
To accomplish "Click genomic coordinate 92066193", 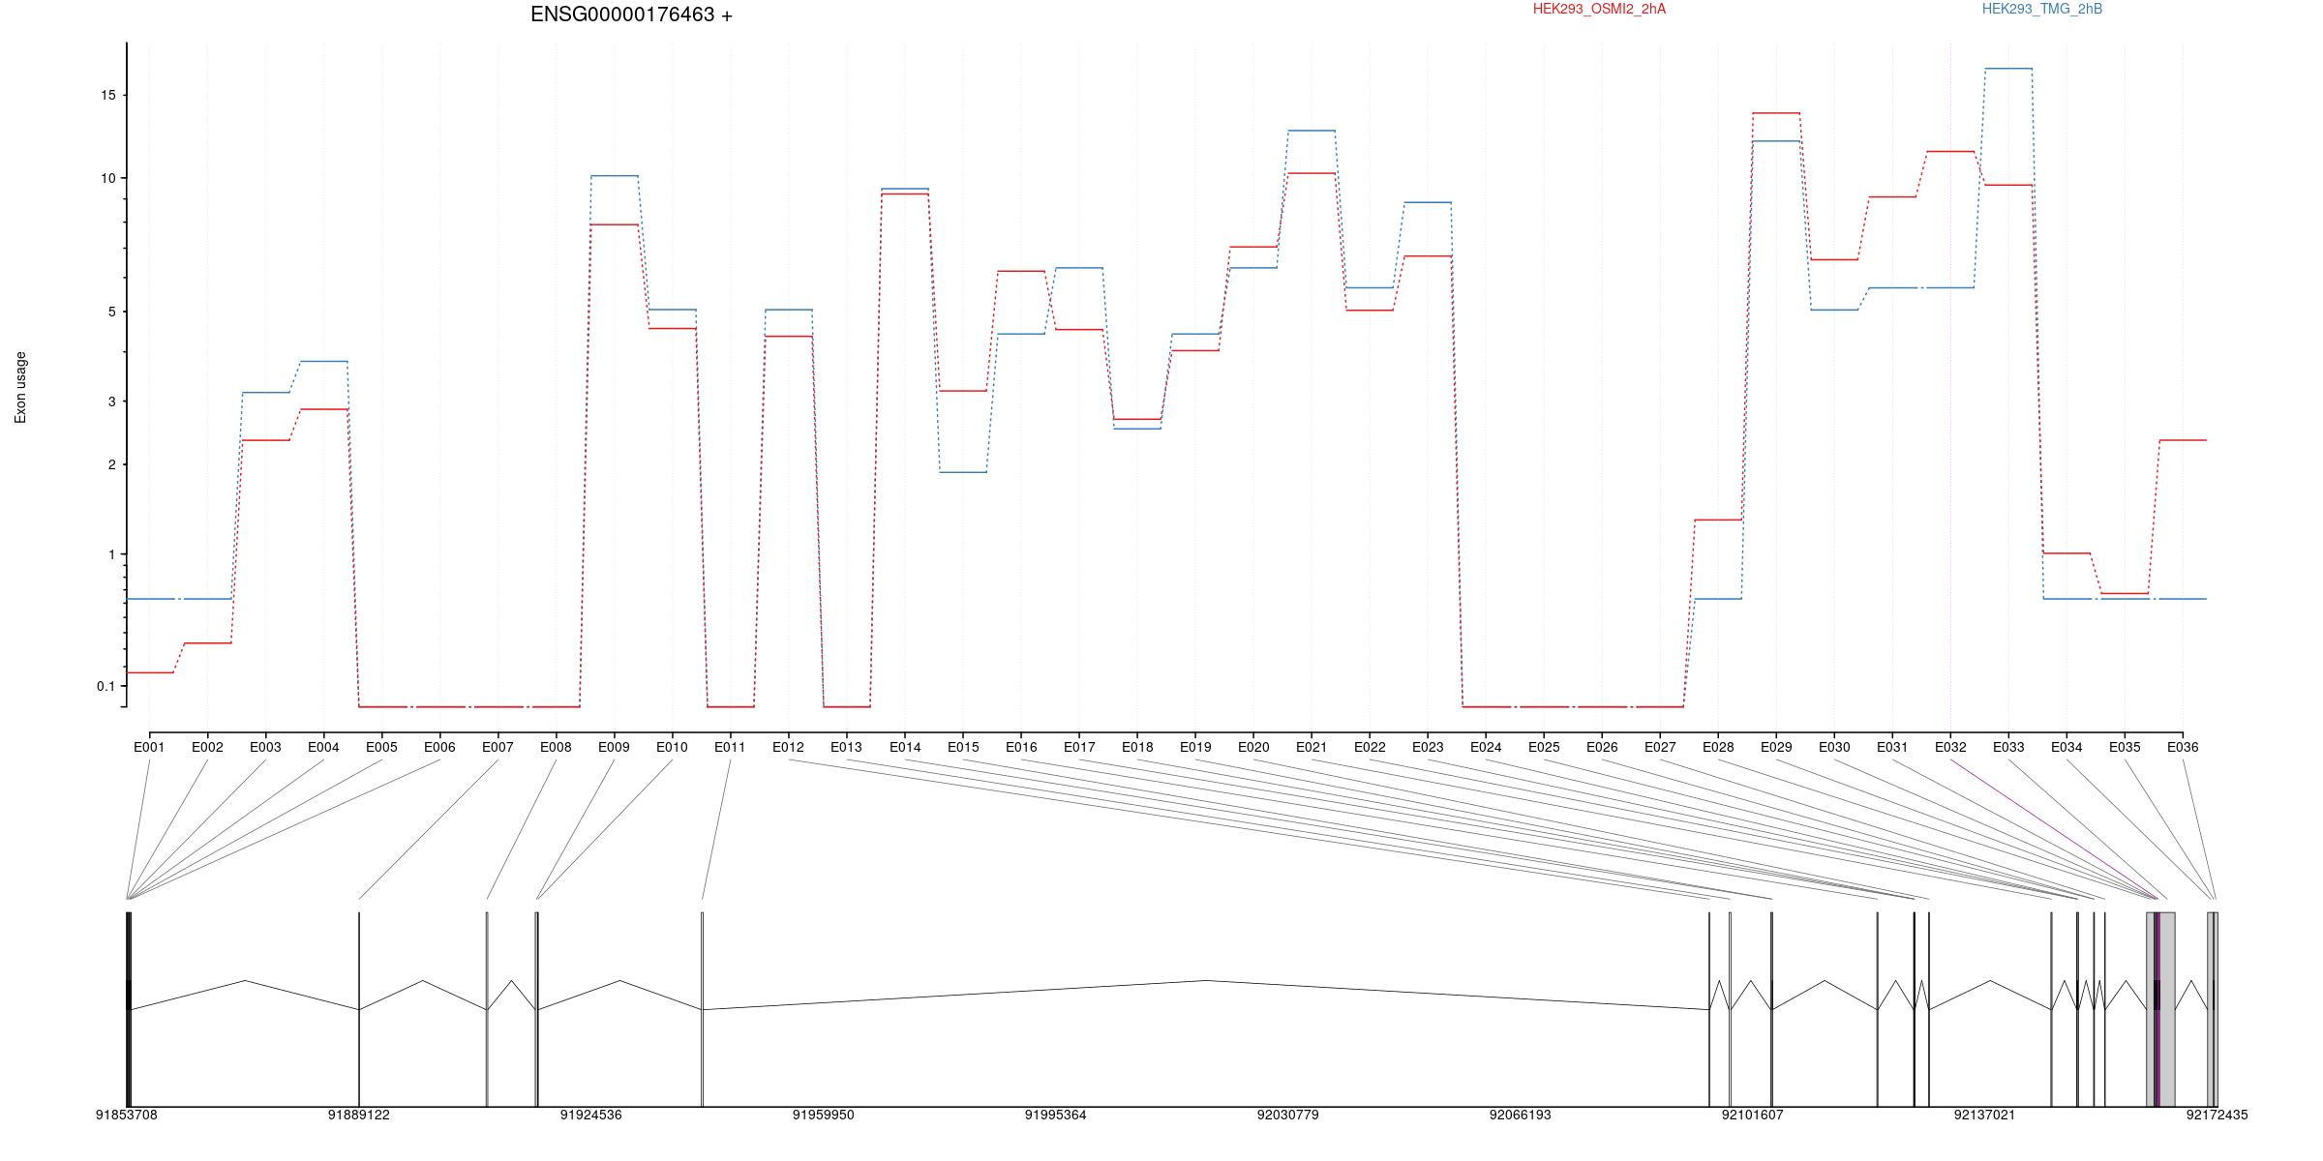I will click(1521, 1115).
